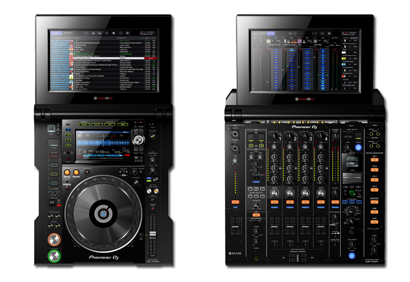Viewport: 410px width, 282px height.
Task: Tap the yellow hot cue pad
Action: click(54, 174)
